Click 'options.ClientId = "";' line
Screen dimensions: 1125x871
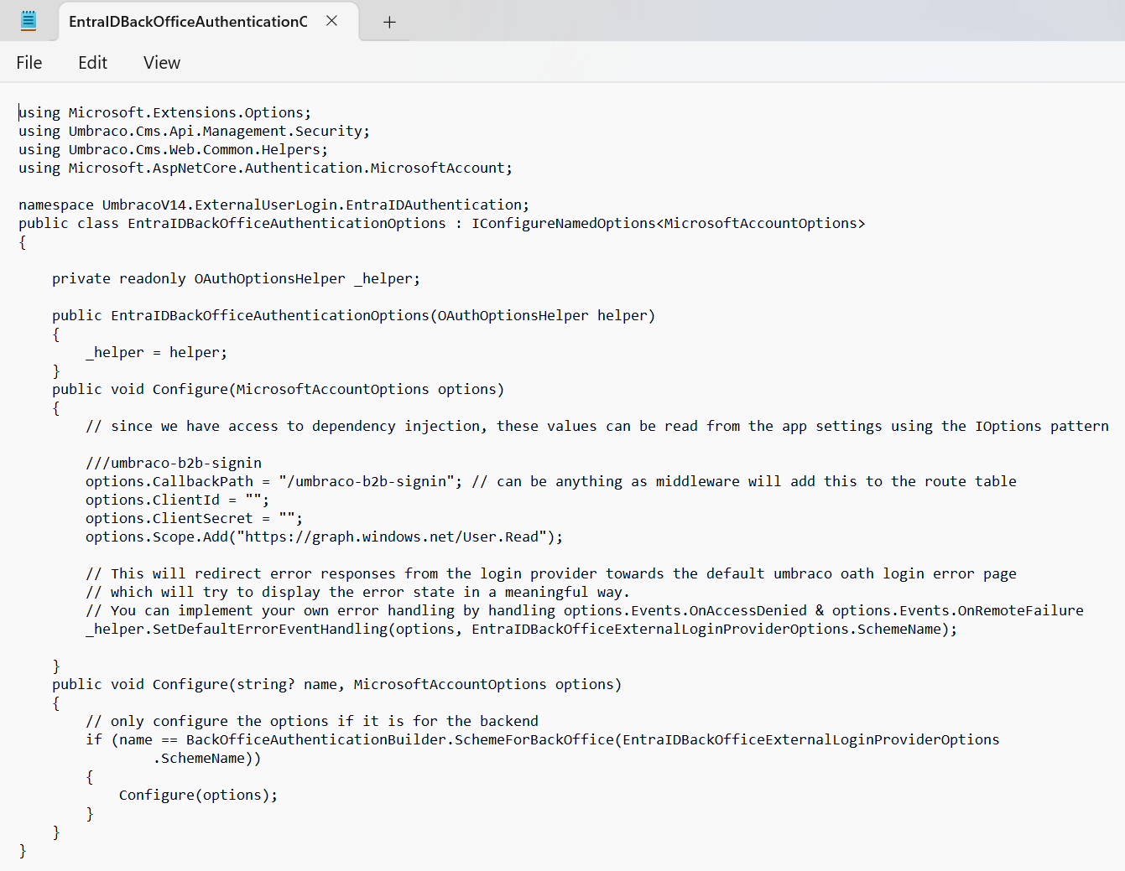click(177, 500)
